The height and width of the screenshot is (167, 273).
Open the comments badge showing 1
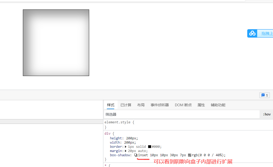click(x=264, y=95)
